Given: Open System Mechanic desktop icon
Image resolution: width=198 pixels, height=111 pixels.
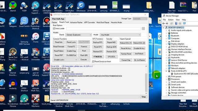Looking at the screenshot, I should 36,101.
